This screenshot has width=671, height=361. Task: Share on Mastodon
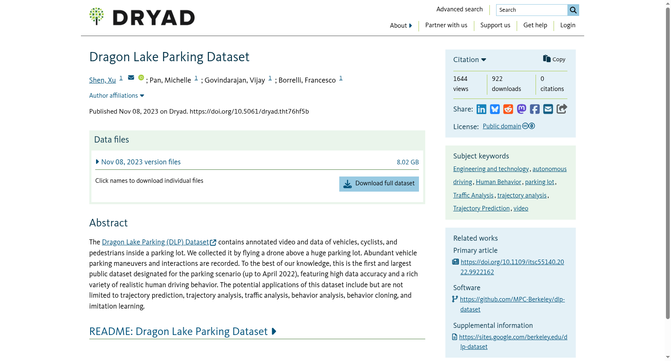(522, 109)
